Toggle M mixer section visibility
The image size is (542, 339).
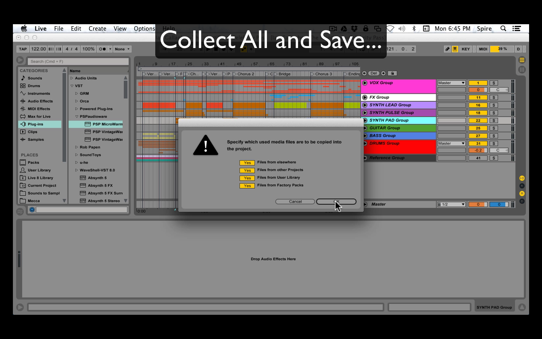522,193
